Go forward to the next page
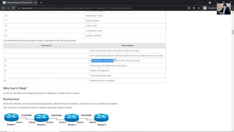The width and height of the screenshot is (234, 132). tap(8, 8)
